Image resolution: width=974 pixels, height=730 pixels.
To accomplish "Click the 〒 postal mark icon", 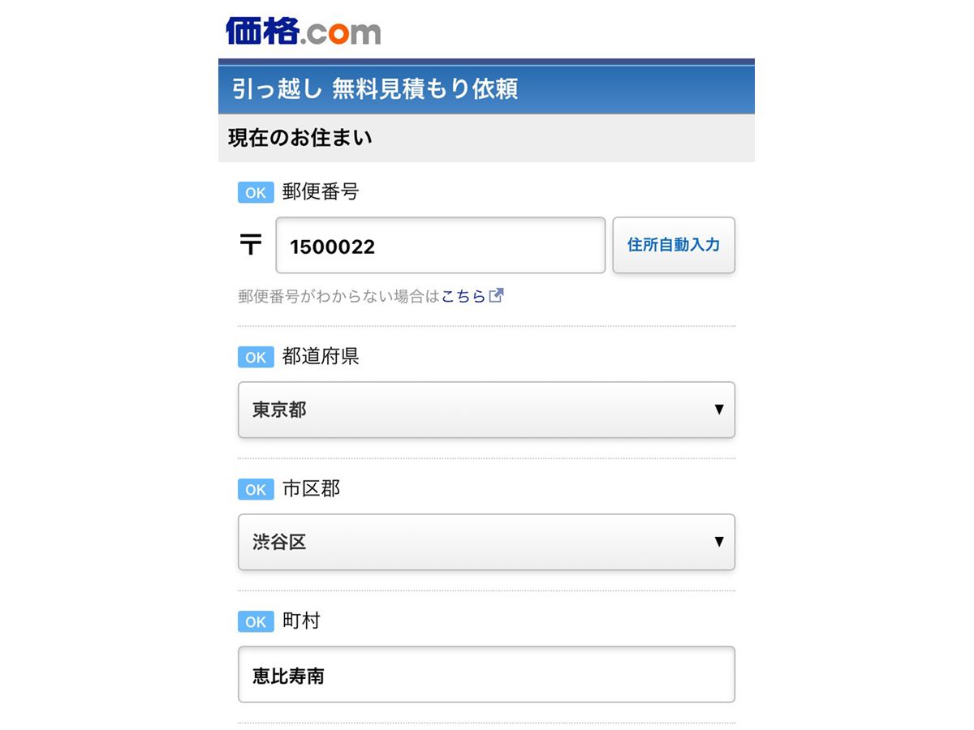I will (x=251, y=245).
